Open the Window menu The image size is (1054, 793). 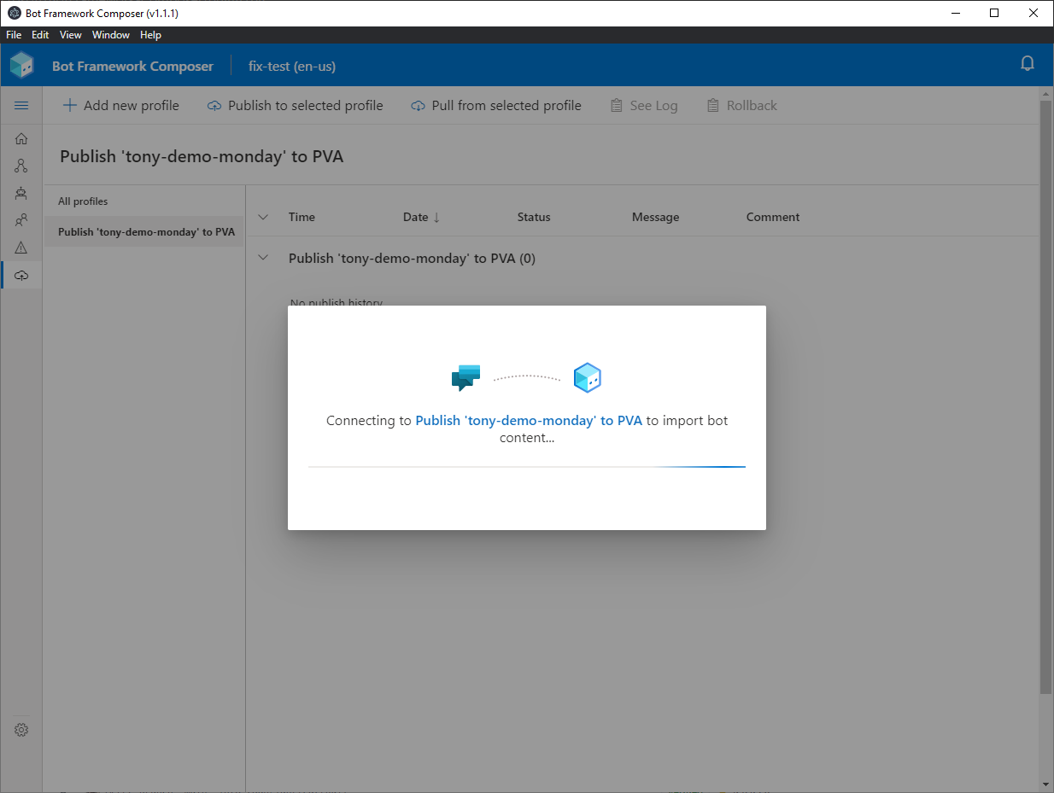(x=111, y=35)
